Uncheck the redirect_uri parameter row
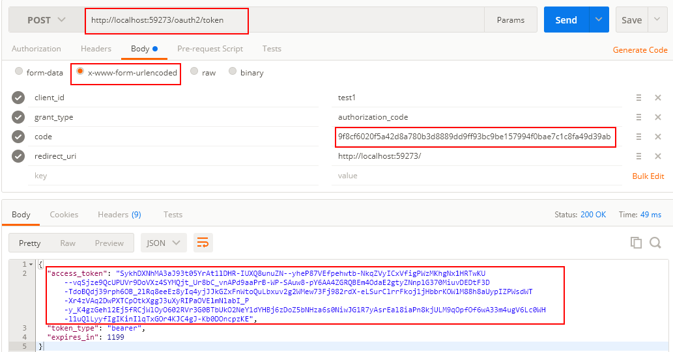This screenshot has width=673, height=352. 18,156
